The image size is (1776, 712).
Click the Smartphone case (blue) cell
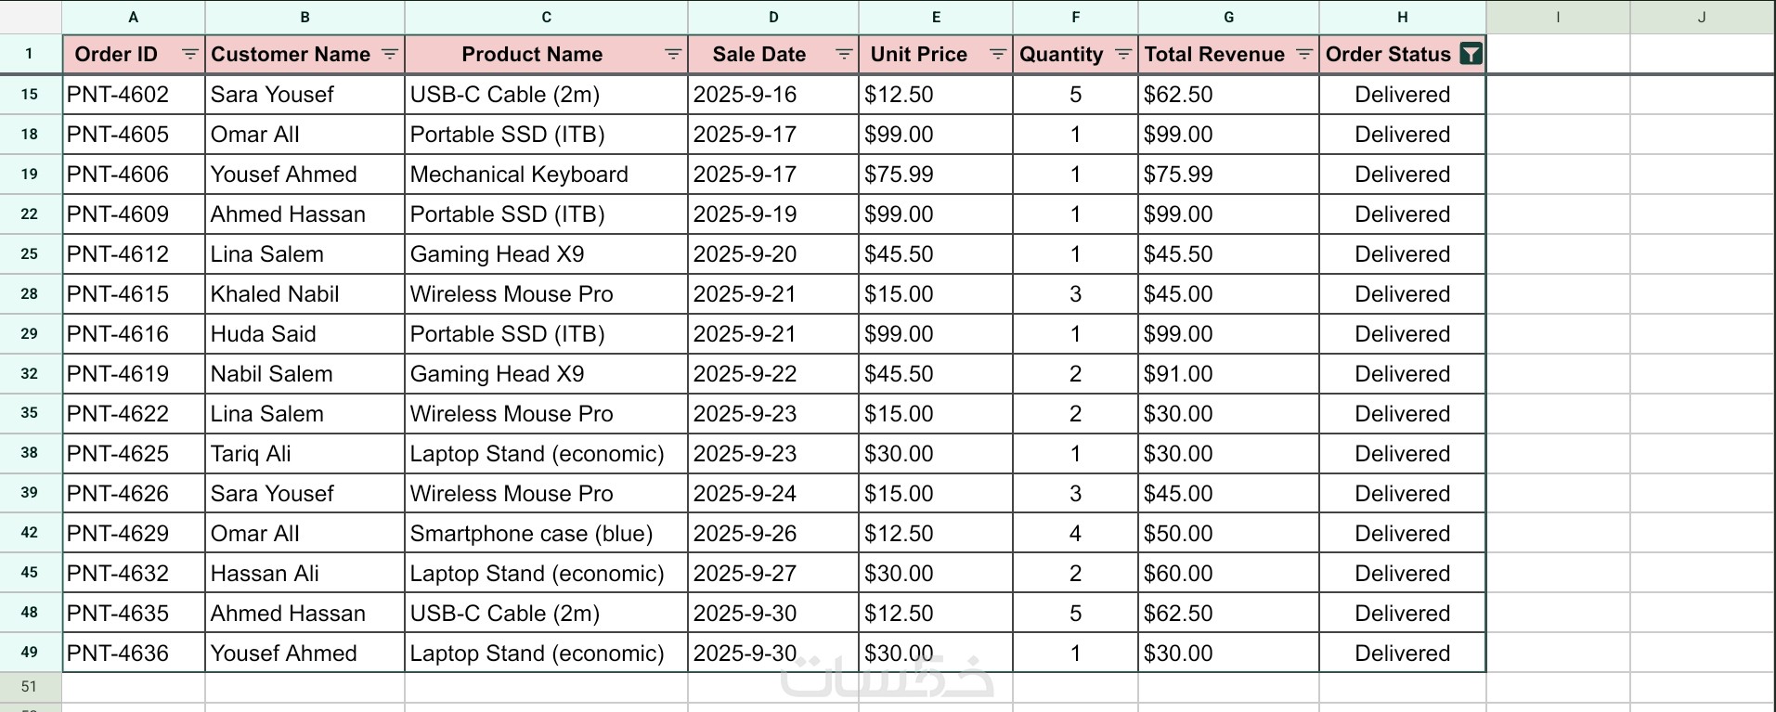[546, 534]
